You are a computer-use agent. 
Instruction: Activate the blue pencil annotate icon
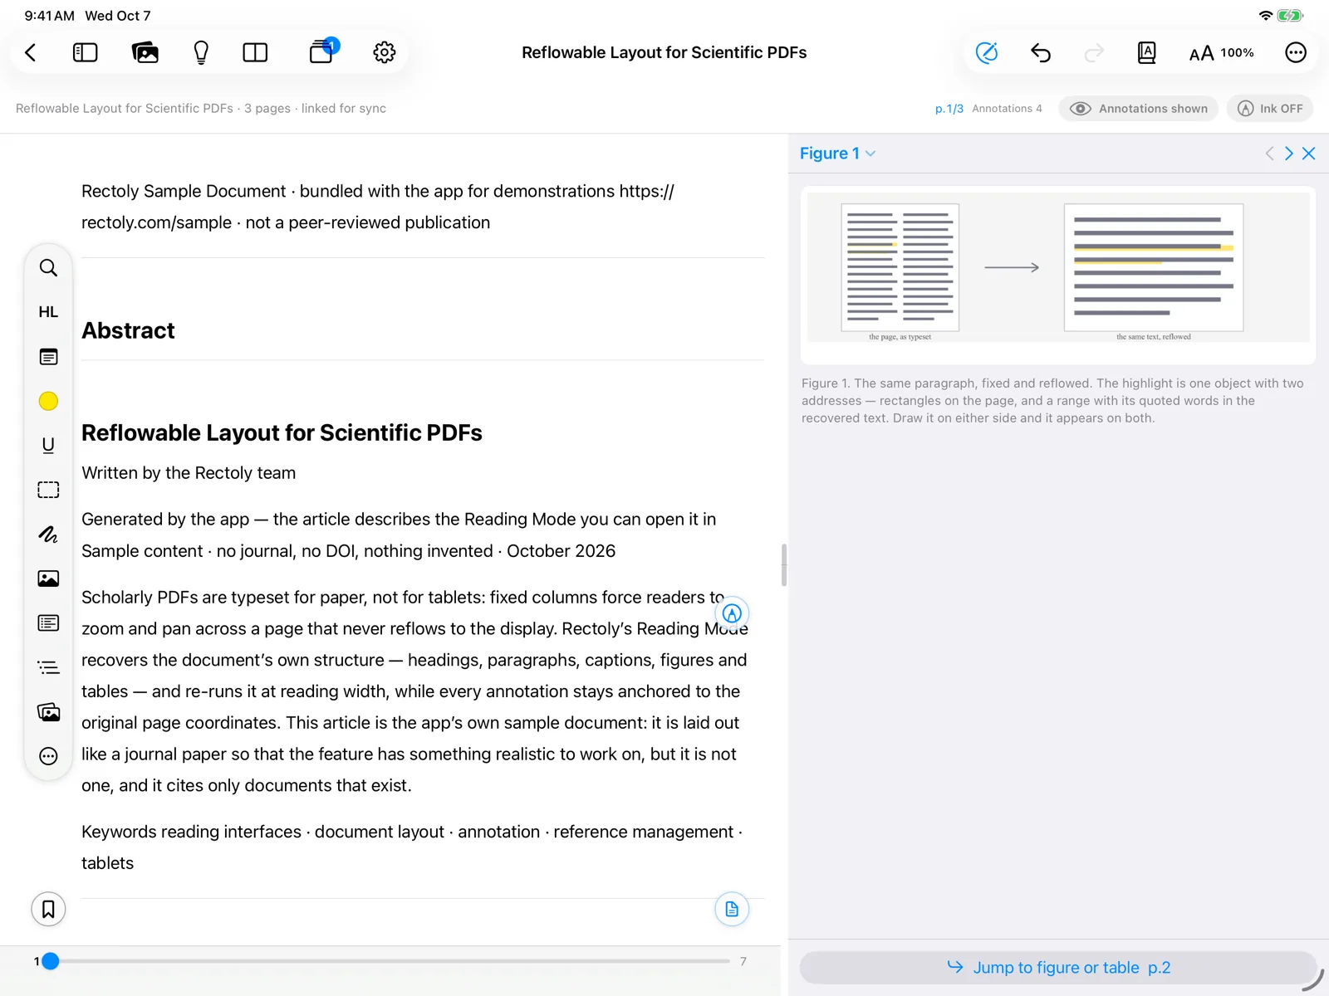987,53
